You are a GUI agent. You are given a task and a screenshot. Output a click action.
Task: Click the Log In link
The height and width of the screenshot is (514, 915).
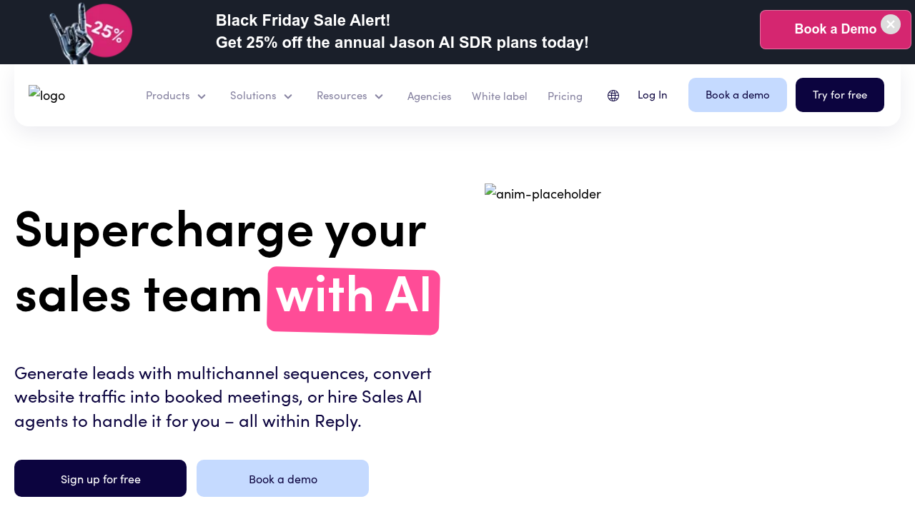(x=652, y=94)
